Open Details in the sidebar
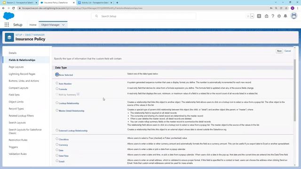 pyautogui.click(x=13, y=53)
